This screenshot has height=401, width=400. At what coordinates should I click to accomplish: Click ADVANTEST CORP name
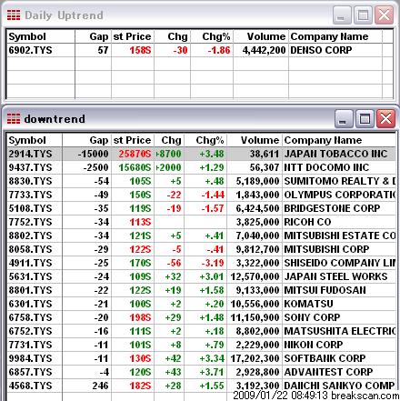[328, 372]
